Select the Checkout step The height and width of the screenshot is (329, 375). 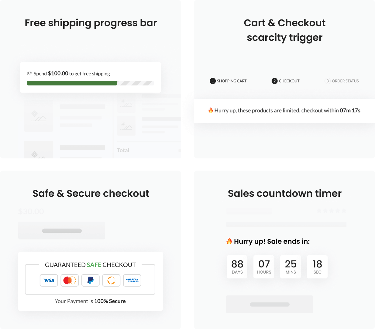[286, 81]
